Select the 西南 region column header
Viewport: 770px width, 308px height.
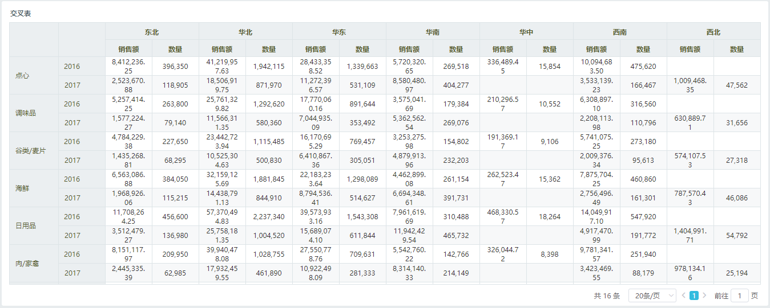(620, 32)
